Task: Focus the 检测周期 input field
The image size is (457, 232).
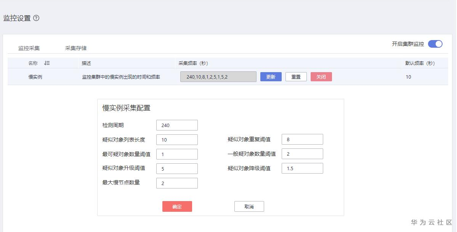Action: click(177, 125)
